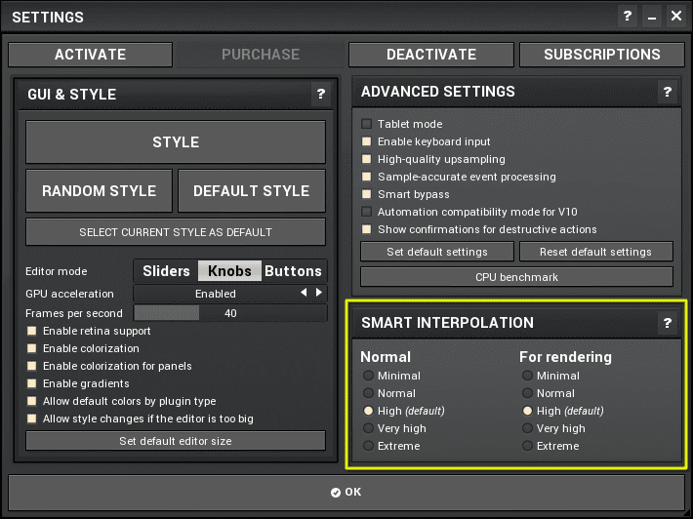Enable Automation compatibility mode for V10

(366, 212)
